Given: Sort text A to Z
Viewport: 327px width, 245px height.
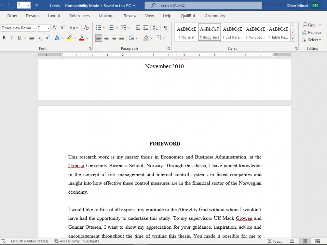Looking at the screenshot, I should [x=155, y=28].
